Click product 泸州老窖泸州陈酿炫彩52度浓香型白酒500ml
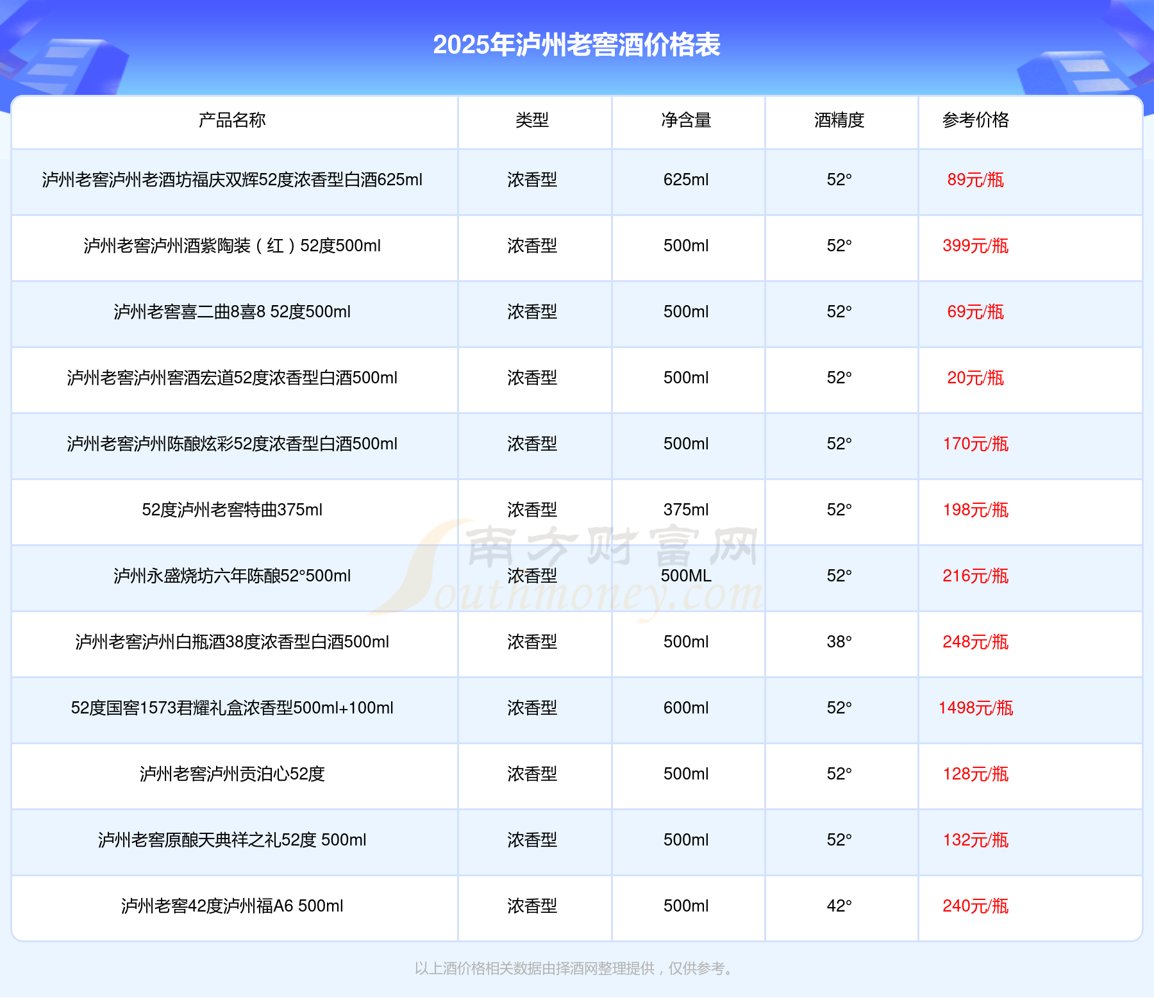The height and width of the screenshot is (1000, 1154). (x=232, y=444)
